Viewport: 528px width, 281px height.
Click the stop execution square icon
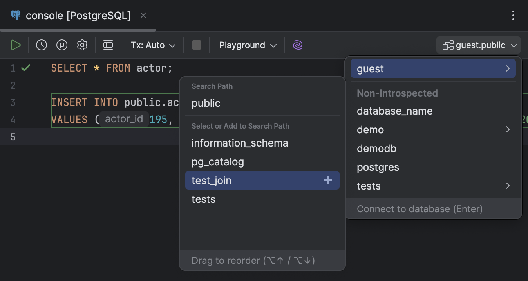coord(196,45)
